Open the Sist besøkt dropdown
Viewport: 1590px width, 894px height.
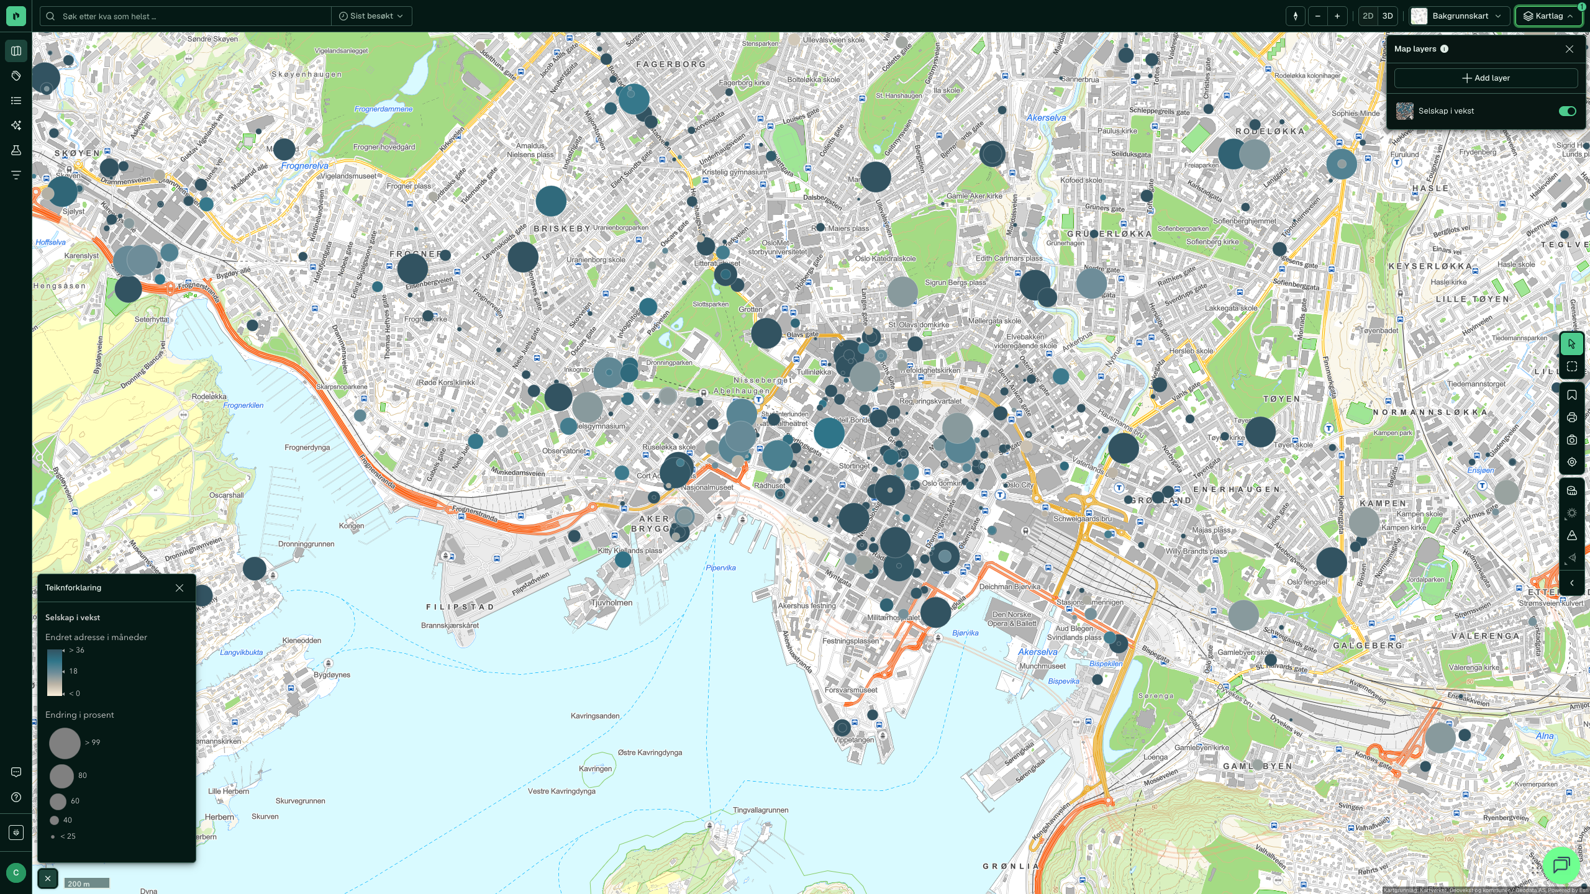point(371,16)
